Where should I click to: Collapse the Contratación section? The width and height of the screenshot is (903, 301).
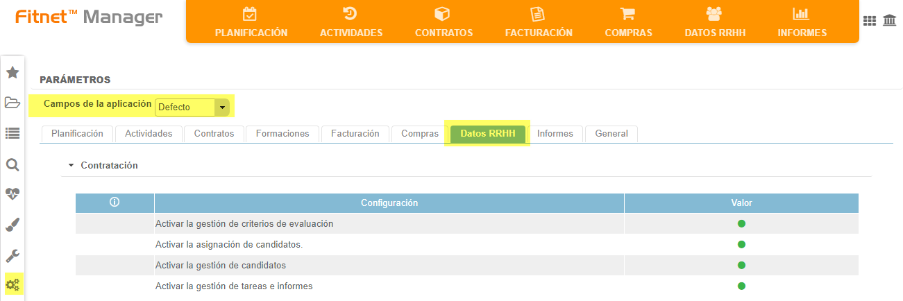tap(71, 166)
